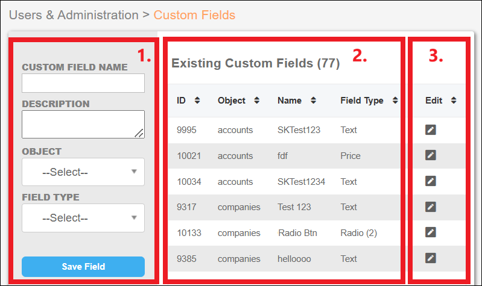Screen dimensions: 482x286
Task: Open edit for Test 123 field
Action: point(430,207)
